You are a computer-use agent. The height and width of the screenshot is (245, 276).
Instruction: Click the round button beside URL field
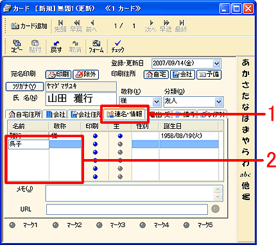(x=215, y=209)
